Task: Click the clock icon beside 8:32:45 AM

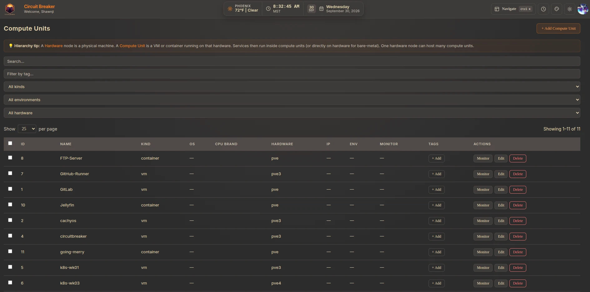Action: 268,9
